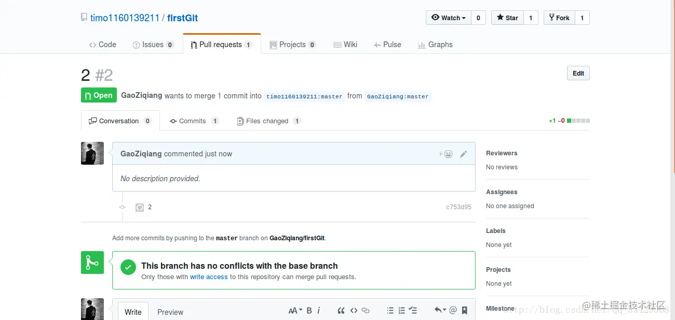Viewport: 675px width, 320px height.
Task: Open the saved replies dropdown
Action: [x=440, y=311]
